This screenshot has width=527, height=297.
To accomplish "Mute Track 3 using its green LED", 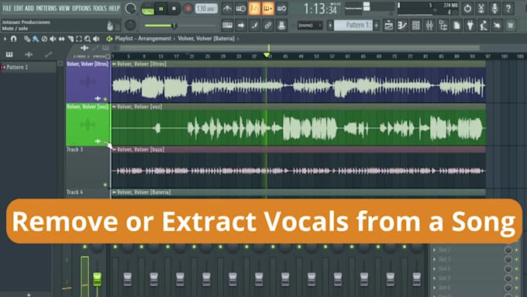I will [x=105, y=185].
